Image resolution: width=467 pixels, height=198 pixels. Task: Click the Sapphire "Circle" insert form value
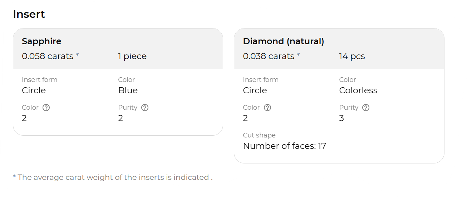pyautogui.click(x=34, y=90)
